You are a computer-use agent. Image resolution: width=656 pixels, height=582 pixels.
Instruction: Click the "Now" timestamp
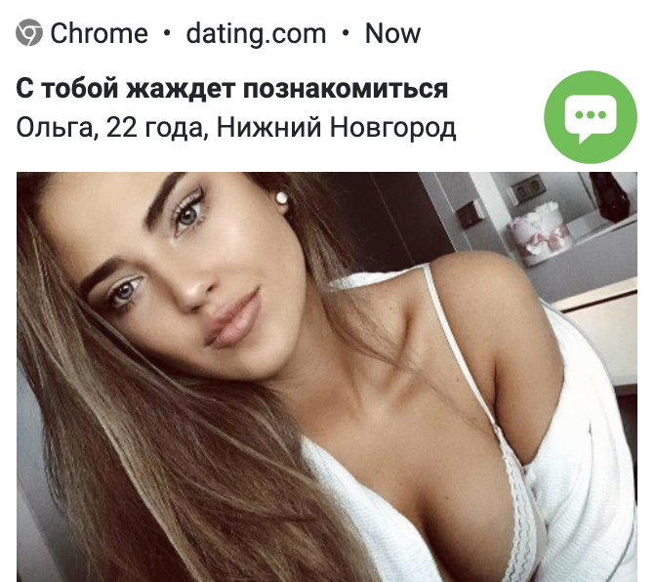pyautogui.click(x=392, y=33)
